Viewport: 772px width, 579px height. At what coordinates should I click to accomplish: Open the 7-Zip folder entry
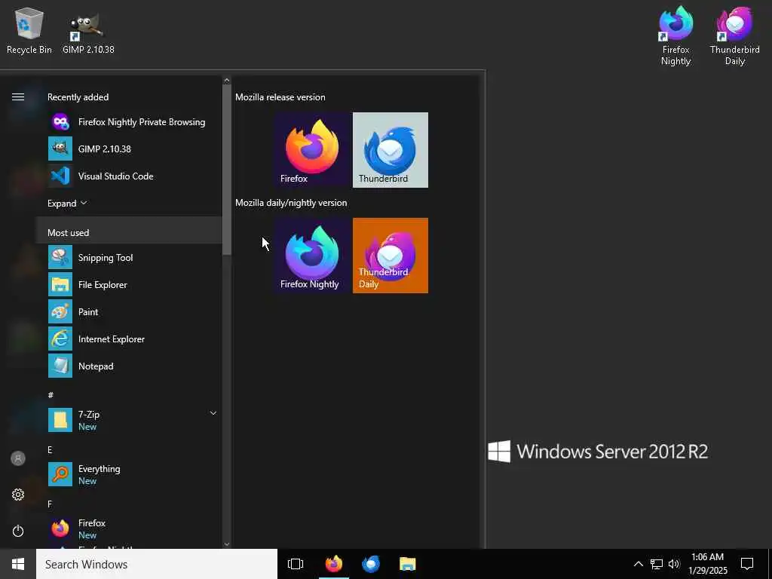click(x=129, y=420)
